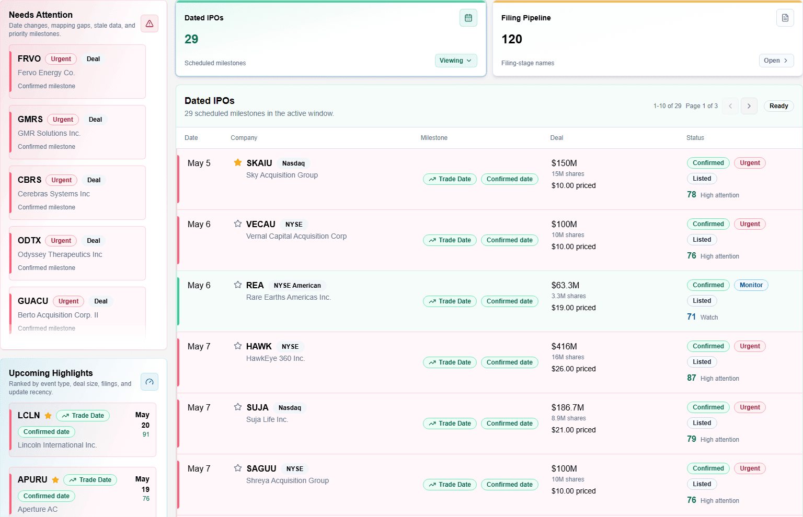Star the VECAU row

coord(238,224)
